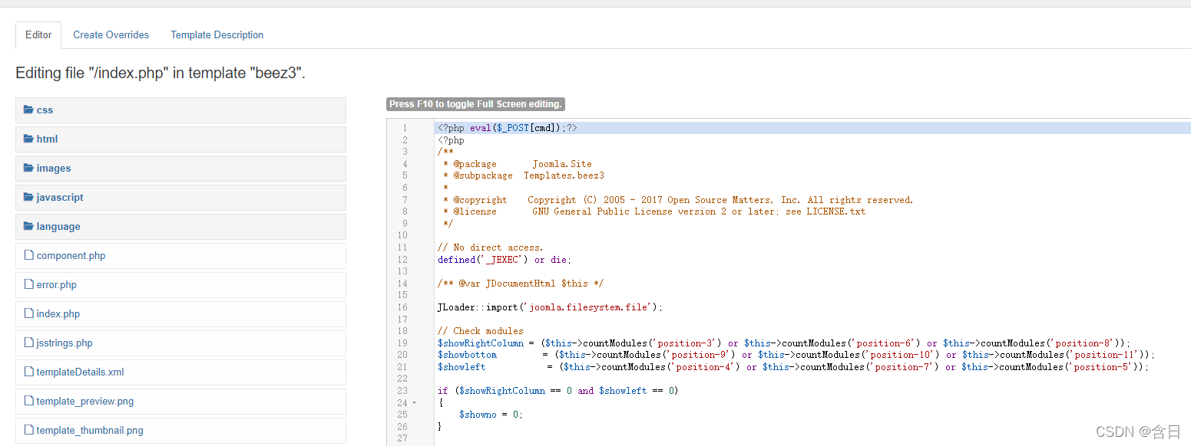Click the $showRightColumn assignment on line 19
1191x446 pixels.
click(x=784, y=343)
